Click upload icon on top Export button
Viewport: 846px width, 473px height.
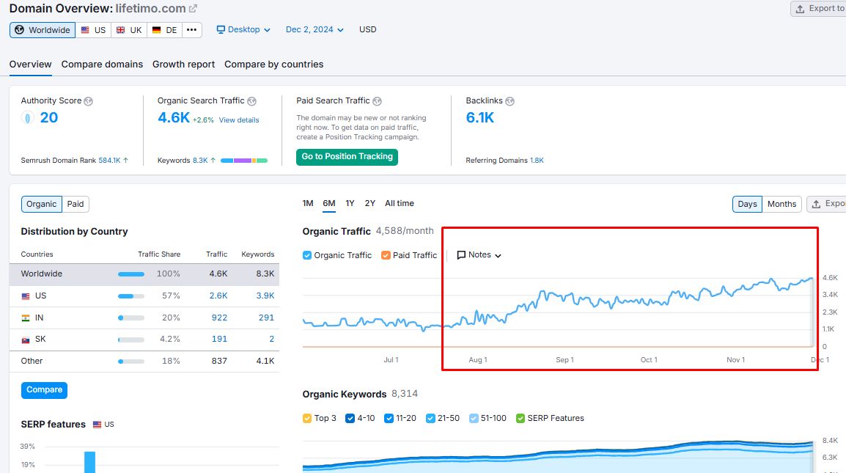tap(800, 9)
